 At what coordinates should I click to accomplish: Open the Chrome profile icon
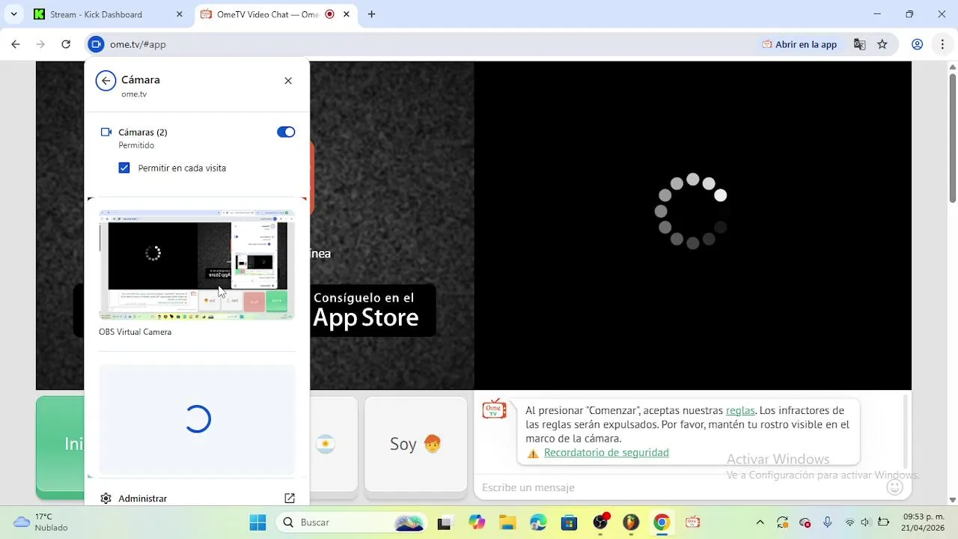917,44
